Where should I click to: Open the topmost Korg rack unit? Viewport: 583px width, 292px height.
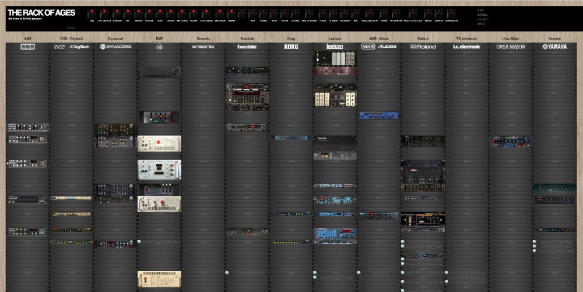(291, 138)
